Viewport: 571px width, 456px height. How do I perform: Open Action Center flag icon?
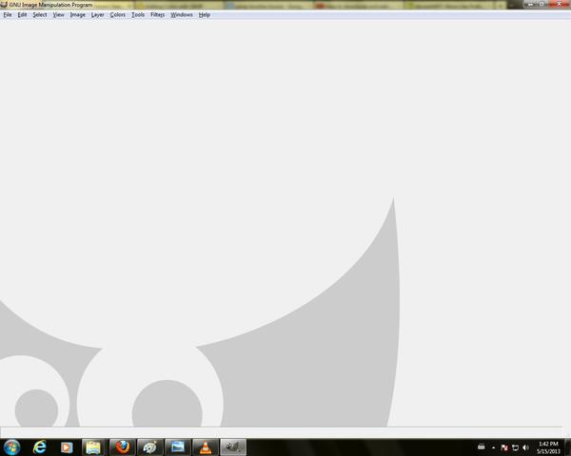[504, 447]
